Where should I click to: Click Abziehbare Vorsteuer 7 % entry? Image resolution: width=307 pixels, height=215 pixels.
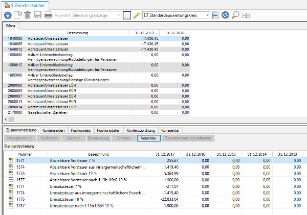tap(73, 160)
